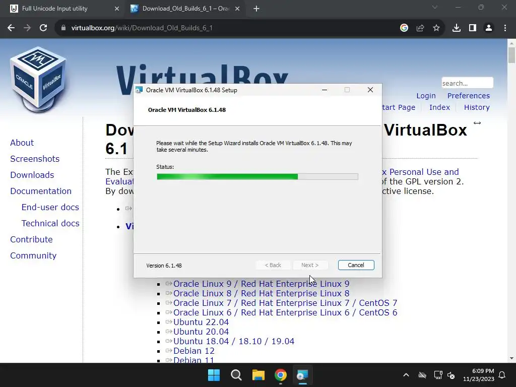Open the Ubuntu 20.04 link
This screenshot has width=516, height=387.
tap(201, 332)
